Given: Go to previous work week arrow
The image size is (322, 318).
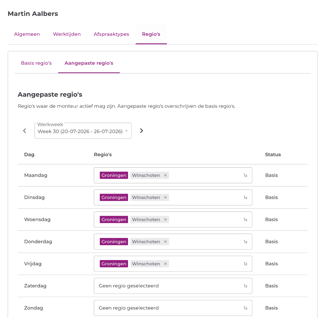Looking at the screenshot, I should pos(24,131).
